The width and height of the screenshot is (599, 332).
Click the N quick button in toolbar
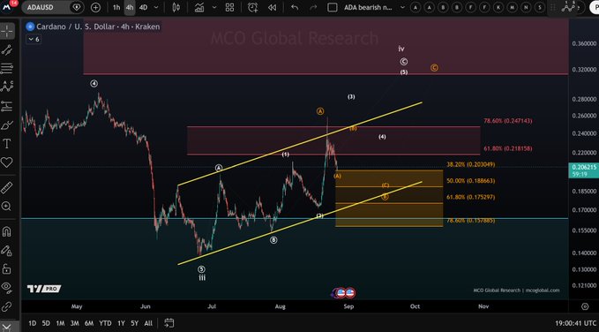pyautogui.click(x=526, y=7)
